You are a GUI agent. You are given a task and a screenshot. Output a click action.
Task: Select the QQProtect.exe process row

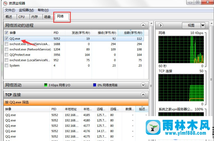[x=74, y=55]
